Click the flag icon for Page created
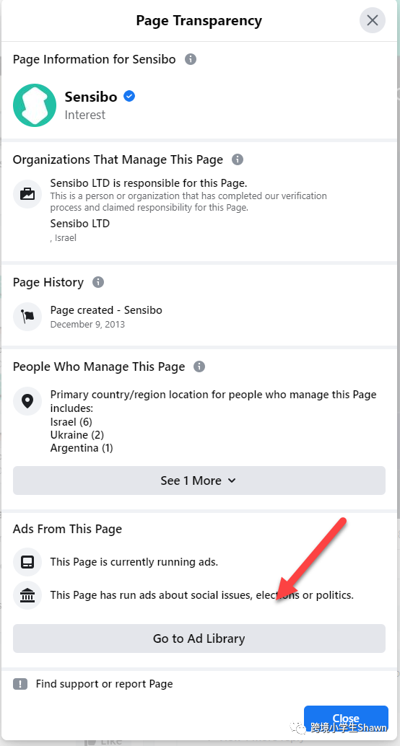This screenshot has width=400, height=746. coord(27,317)
